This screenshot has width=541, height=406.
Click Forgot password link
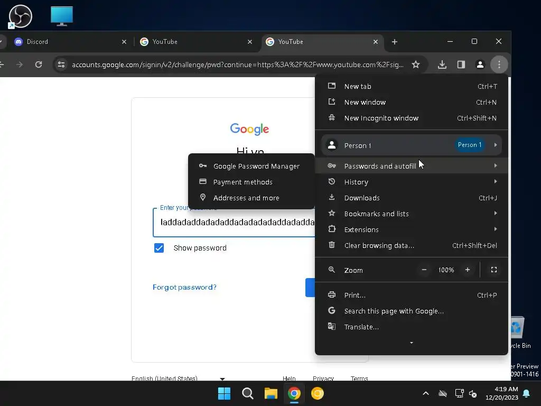(x=184, y=287)
